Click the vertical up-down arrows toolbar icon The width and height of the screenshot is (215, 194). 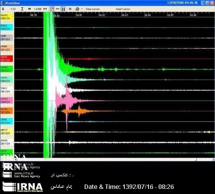tap(3, 9)
